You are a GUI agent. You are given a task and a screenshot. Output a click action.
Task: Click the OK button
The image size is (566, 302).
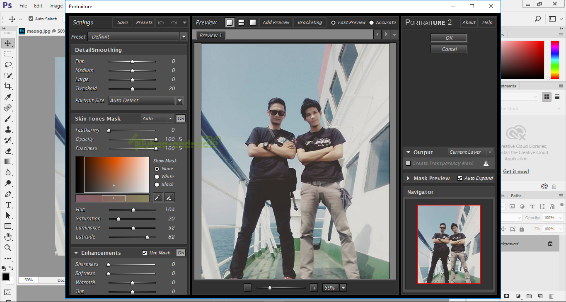tap(449, 38)
